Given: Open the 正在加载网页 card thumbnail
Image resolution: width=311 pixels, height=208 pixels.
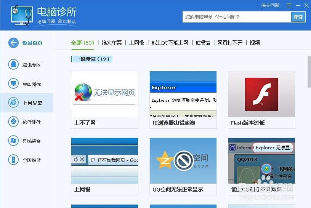Looking at the screenshot, I should click(104, 161).
